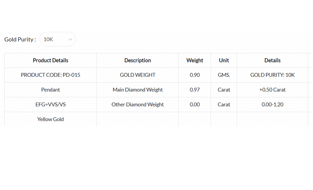Click the Main Diamond Weight cell

tap(138, 89)
